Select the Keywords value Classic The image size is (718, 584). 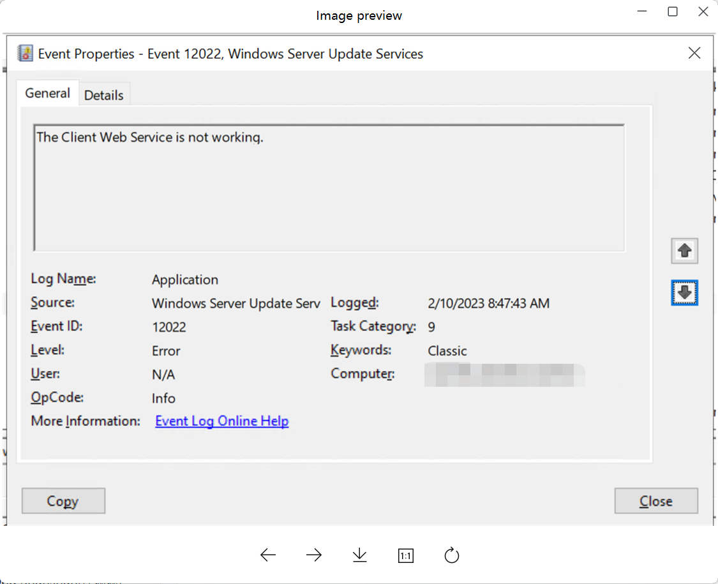(x=447, y=351)
